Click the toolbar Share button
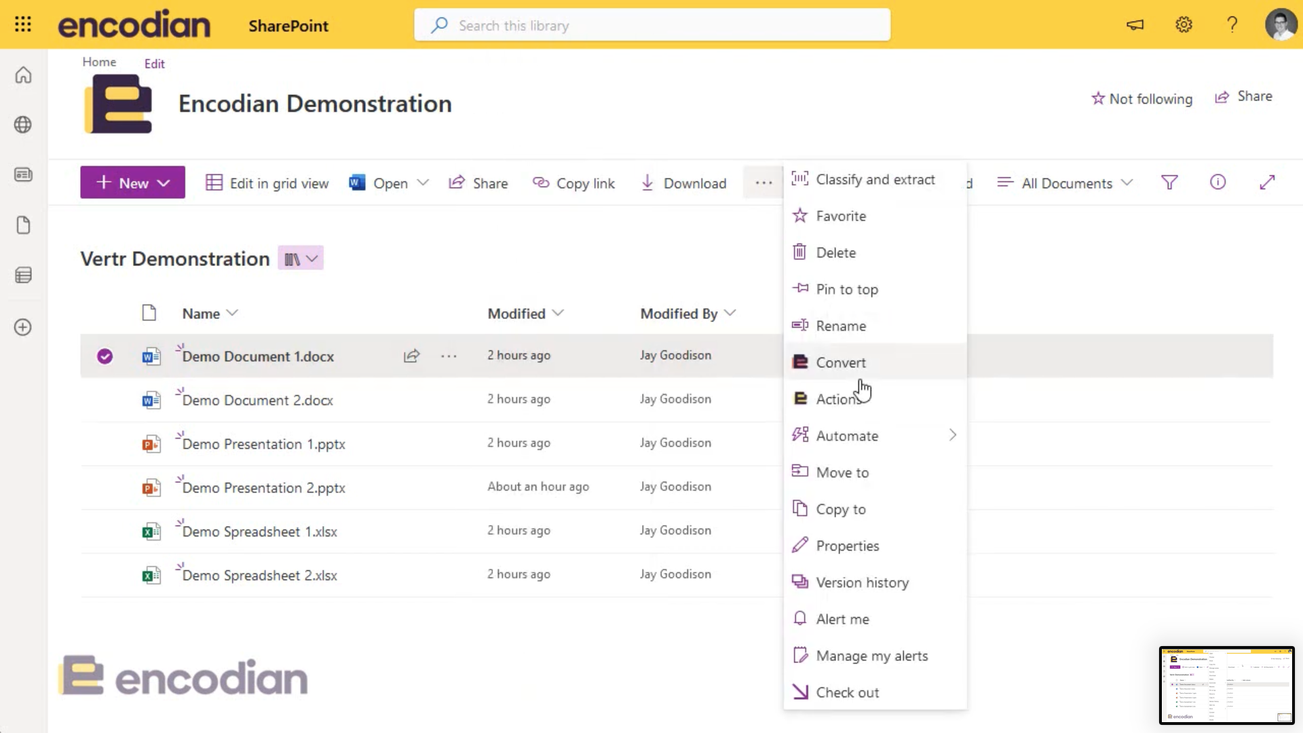The width and height of the screenshot is (1303, 733). coord(478,183)
